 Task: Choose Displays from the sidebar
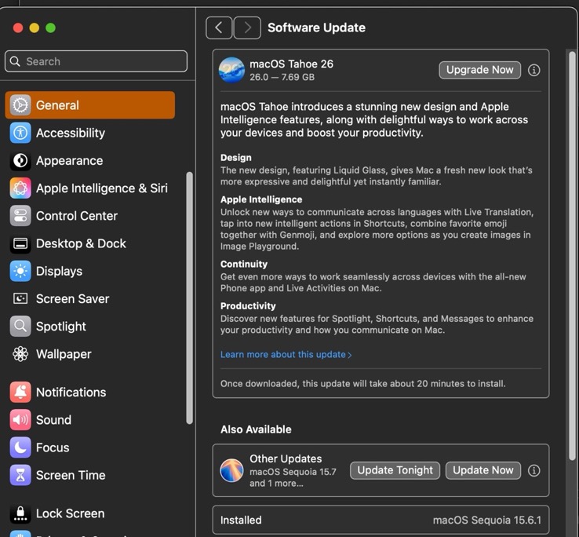(x=89, y=272)
